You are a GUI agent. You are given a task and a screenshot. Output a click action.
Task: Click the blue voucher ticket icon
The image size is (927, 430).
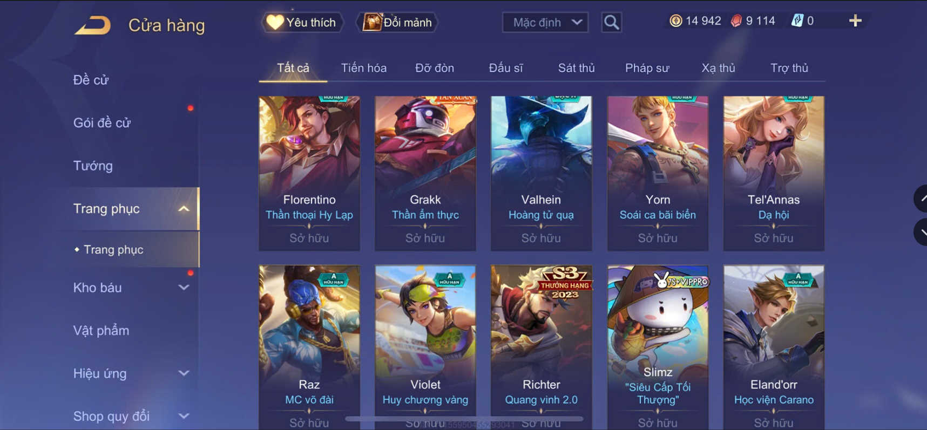(x=797, y=21)
